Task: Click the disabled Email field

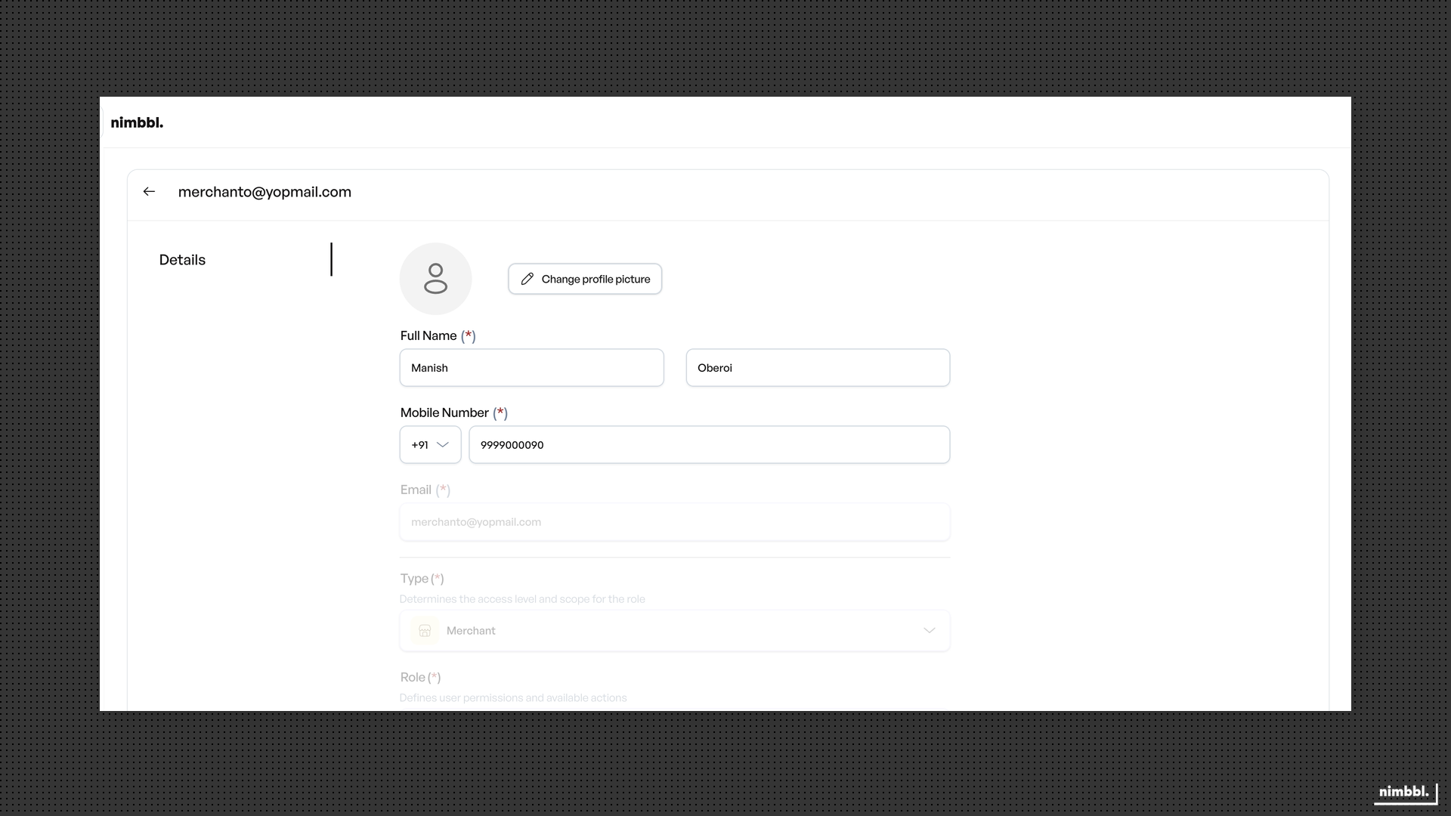Action: click(674, 521)
